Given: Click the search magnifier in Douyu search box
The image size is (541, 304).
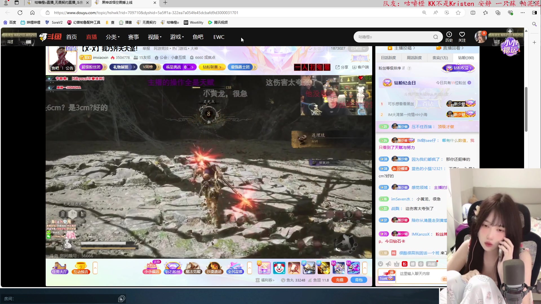Looking at the screenshot, I should tap(436, 37).
